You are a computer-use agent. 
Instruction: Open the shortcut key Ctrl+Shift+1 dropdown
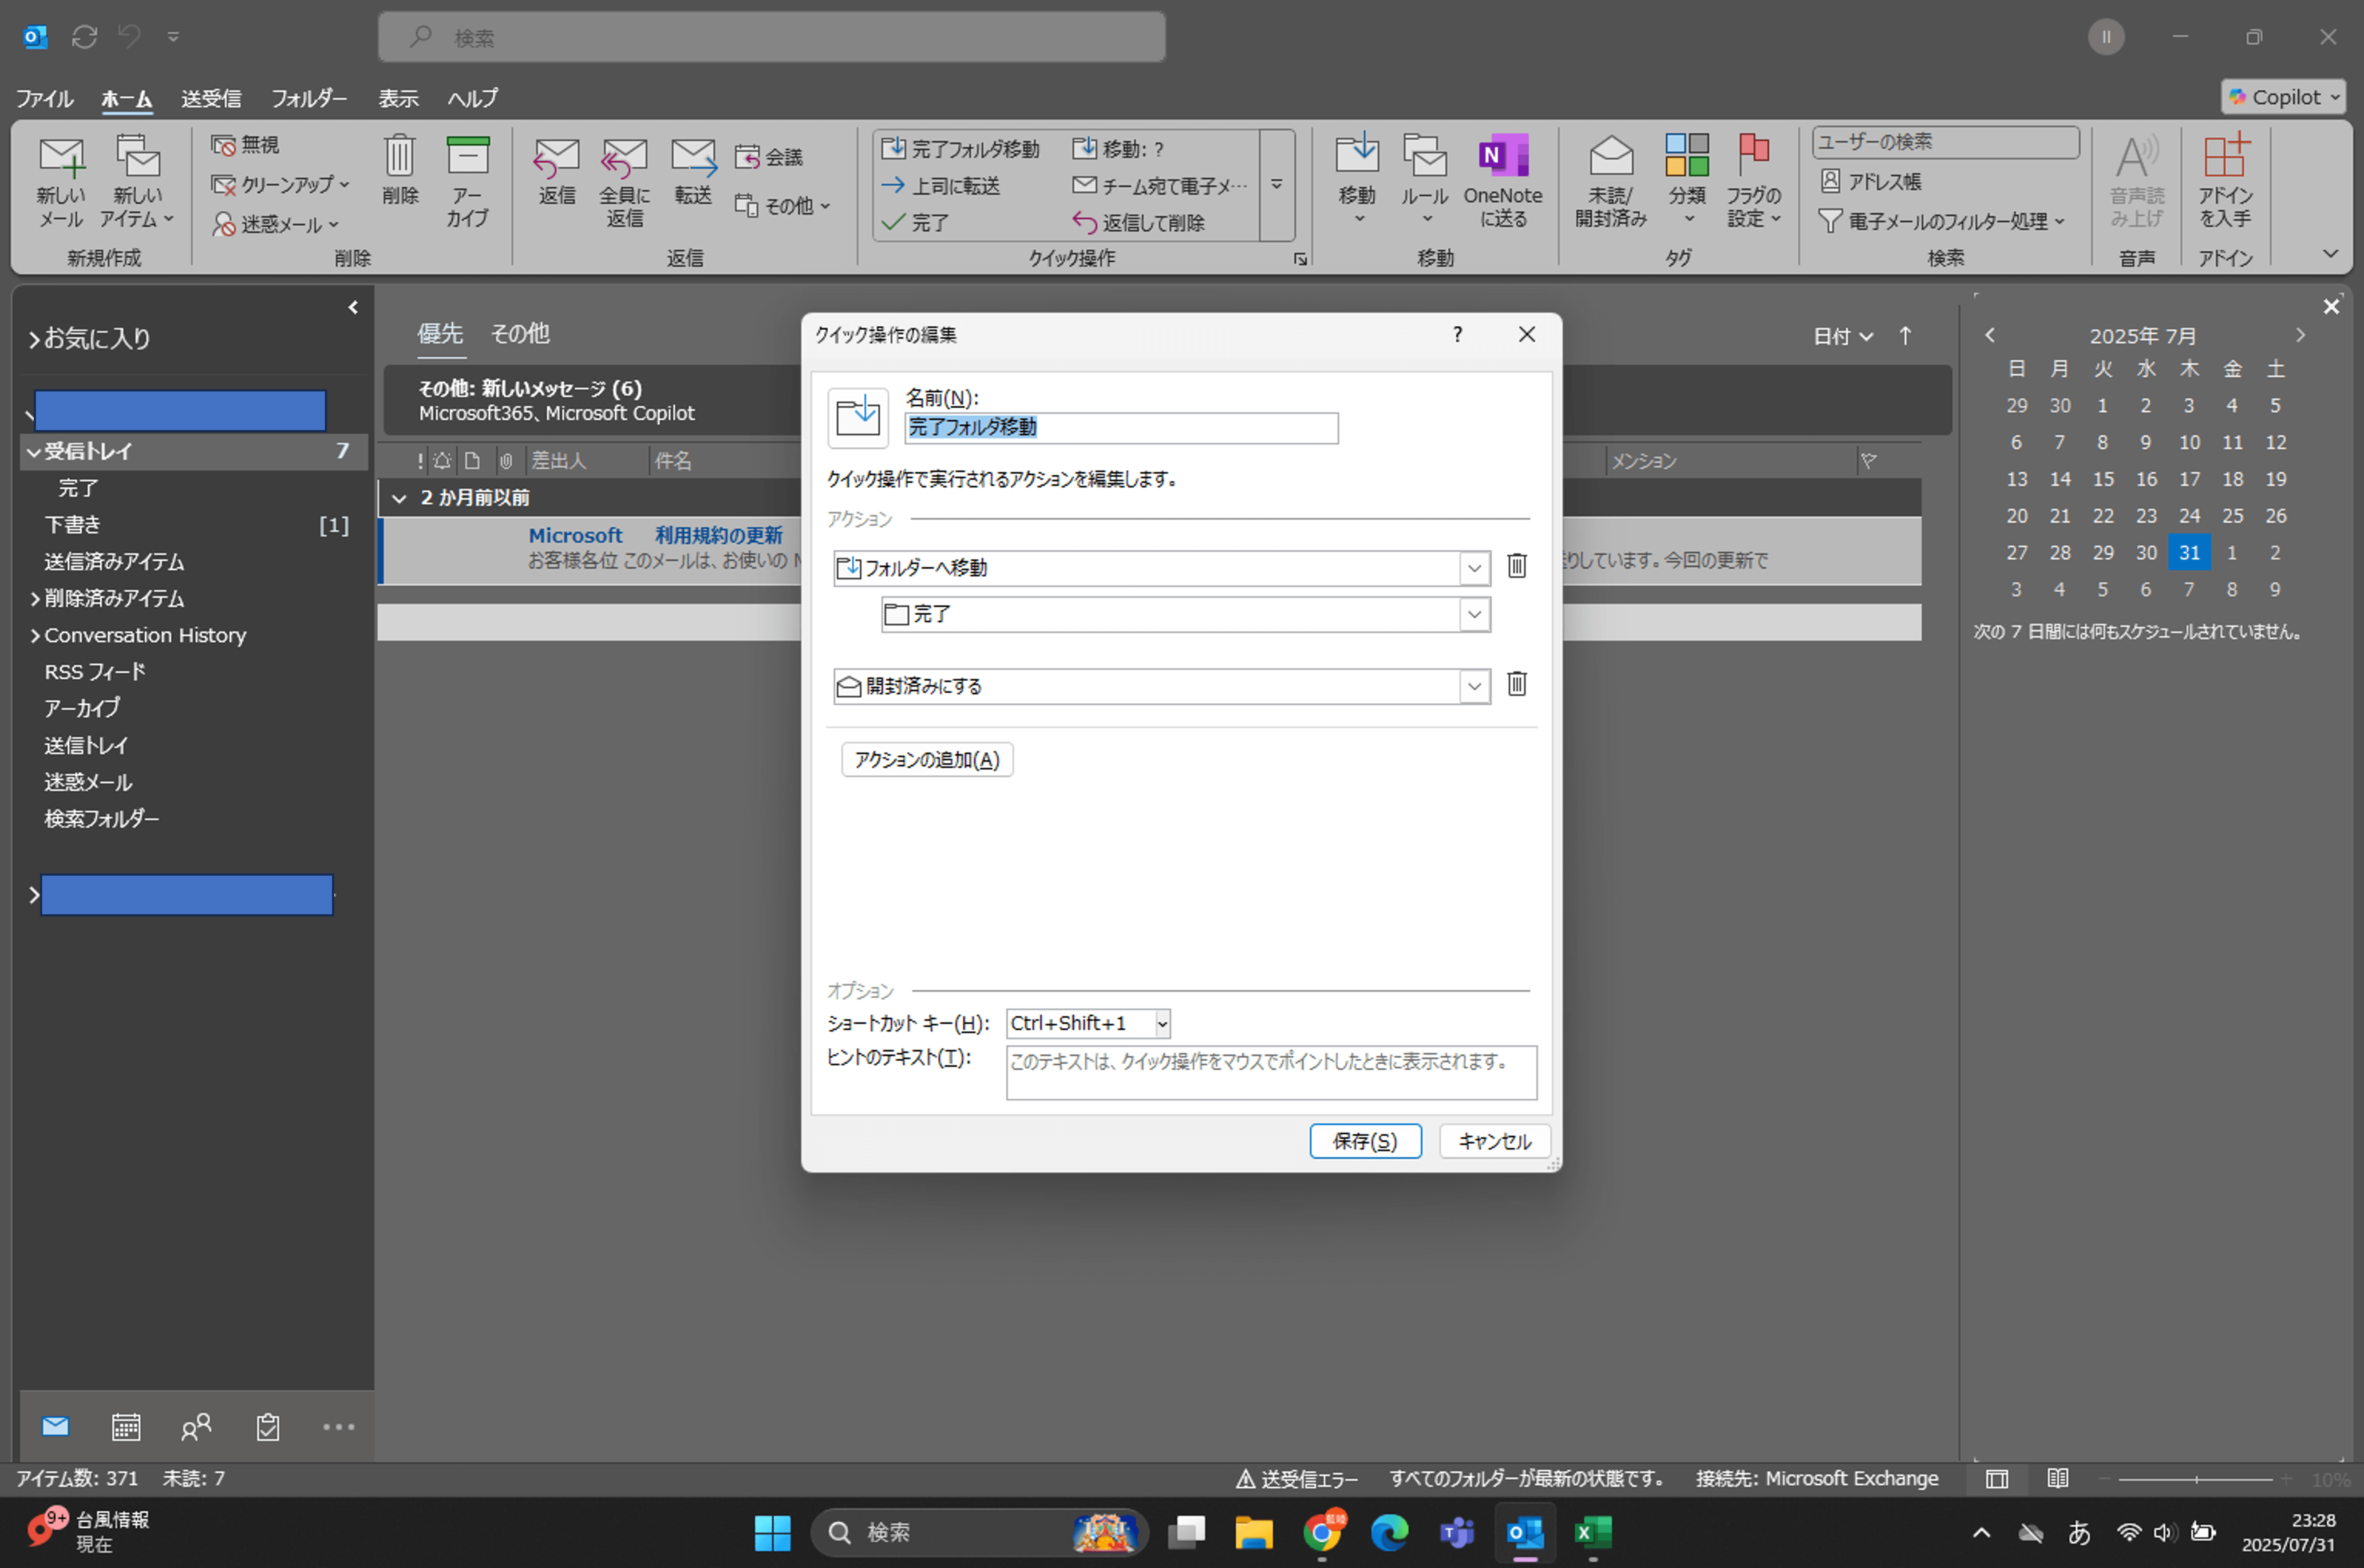click(x=1162, y=1023)
